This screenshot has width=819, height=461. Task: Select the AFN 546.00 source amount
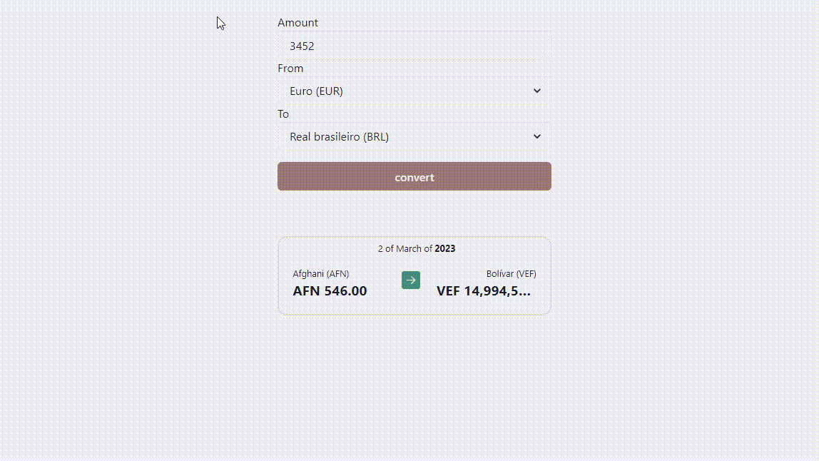tap(330, 290)
